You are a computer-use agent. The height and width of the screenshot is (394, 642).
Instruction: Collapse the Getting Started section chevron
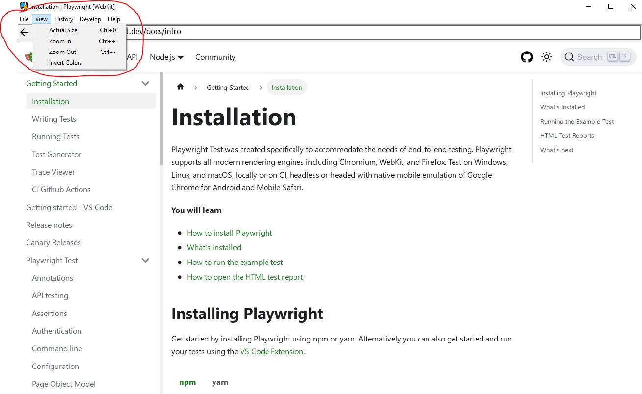pos(145,83)
